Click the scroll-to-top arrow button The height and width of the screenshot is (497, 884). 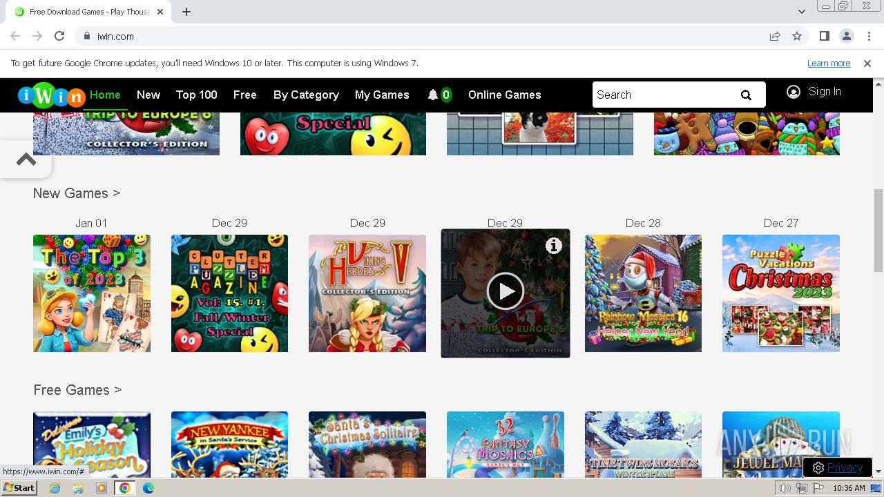coord(26,159)
